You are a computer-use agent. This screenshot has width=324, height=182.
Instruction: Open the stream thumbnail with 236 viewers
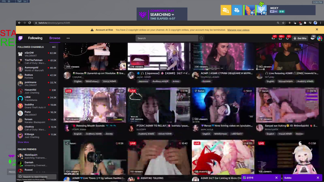click(x=223, y=56)
